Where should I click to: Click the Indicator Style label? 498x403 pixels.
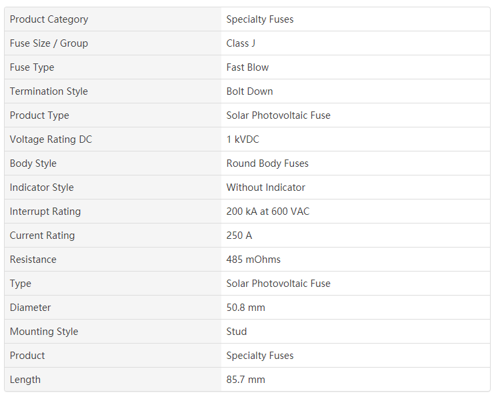[41, 187]
